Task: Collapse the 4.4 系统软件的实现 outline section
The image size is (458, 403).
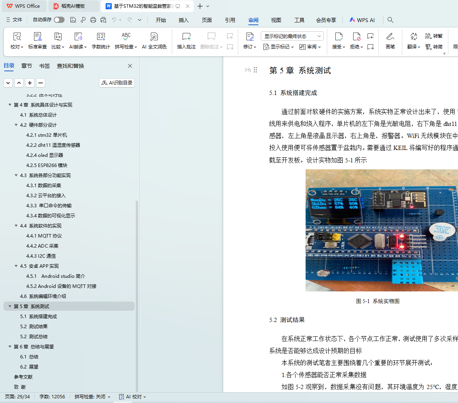Action: (x=16, y=226)
